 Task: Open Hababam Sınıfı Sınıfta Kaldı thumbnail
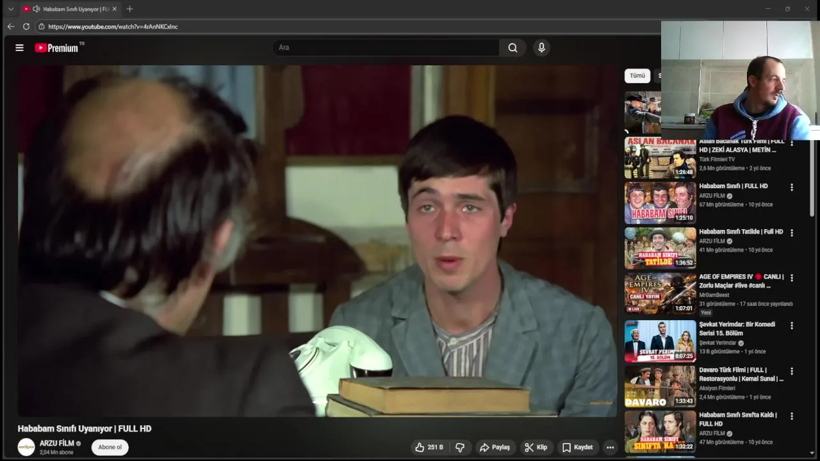[x=660, y=432]
